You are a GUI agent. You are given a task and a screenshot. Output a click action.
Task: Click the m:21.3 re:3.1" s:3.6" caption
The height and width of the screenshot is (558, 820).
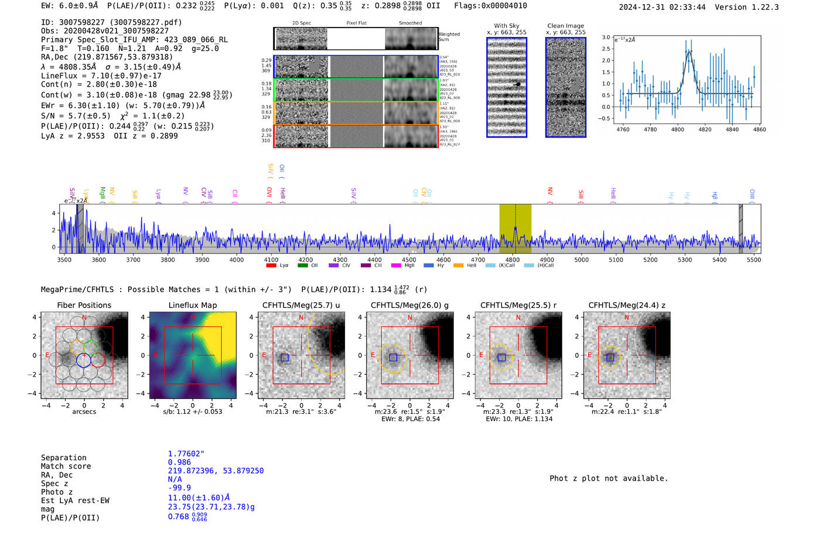point(302,412)
